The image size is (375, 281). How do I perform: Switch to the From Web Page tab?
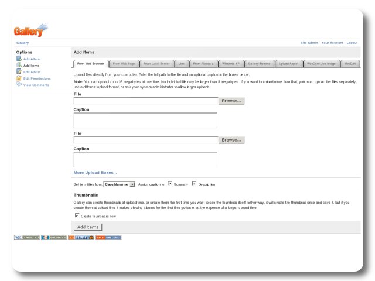(124, 63)
